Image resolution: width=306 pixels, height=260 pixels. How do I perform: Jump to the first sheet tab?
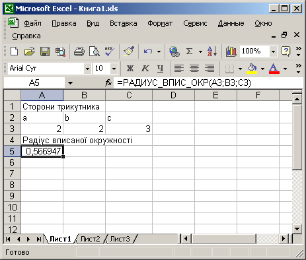click(8, 239)
